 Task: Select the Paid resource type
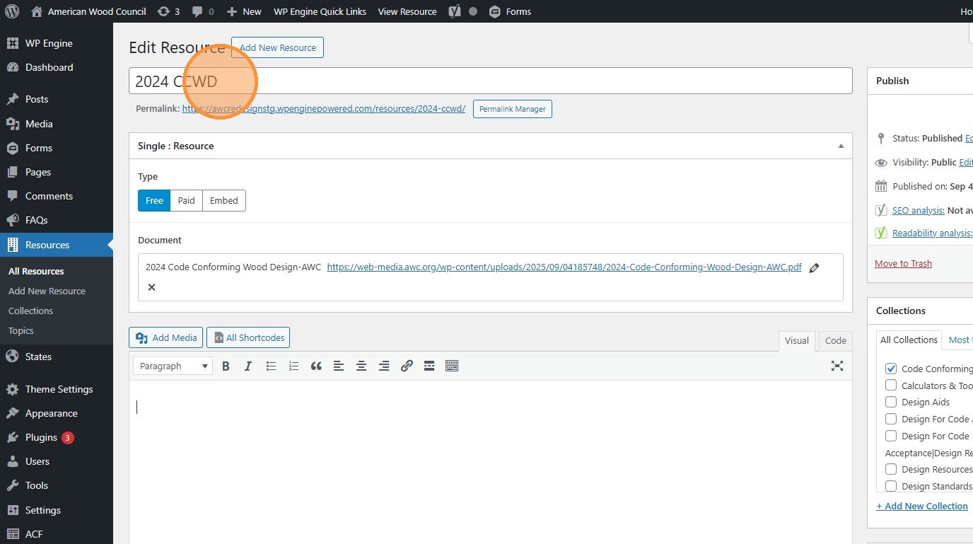186,200
